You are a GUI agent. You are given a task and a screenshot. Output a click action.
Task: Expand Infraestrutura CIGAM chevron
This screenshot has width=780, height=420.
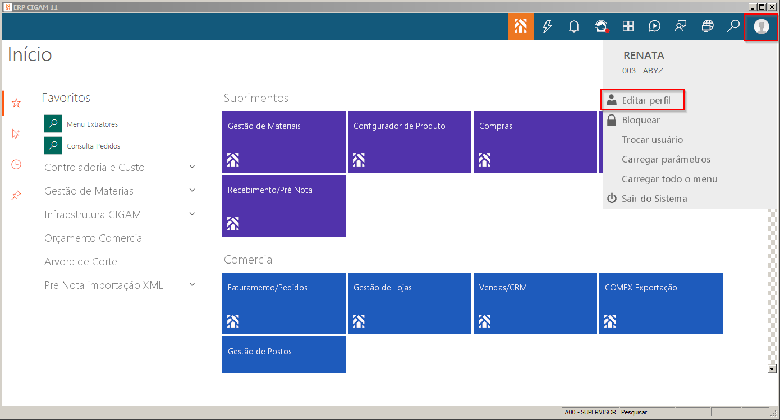pos(192,214)
